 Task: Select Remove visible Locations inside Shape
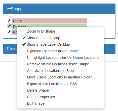(x=58, y=64)
